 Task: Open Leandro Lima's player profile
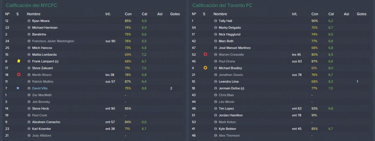(229, 82)
